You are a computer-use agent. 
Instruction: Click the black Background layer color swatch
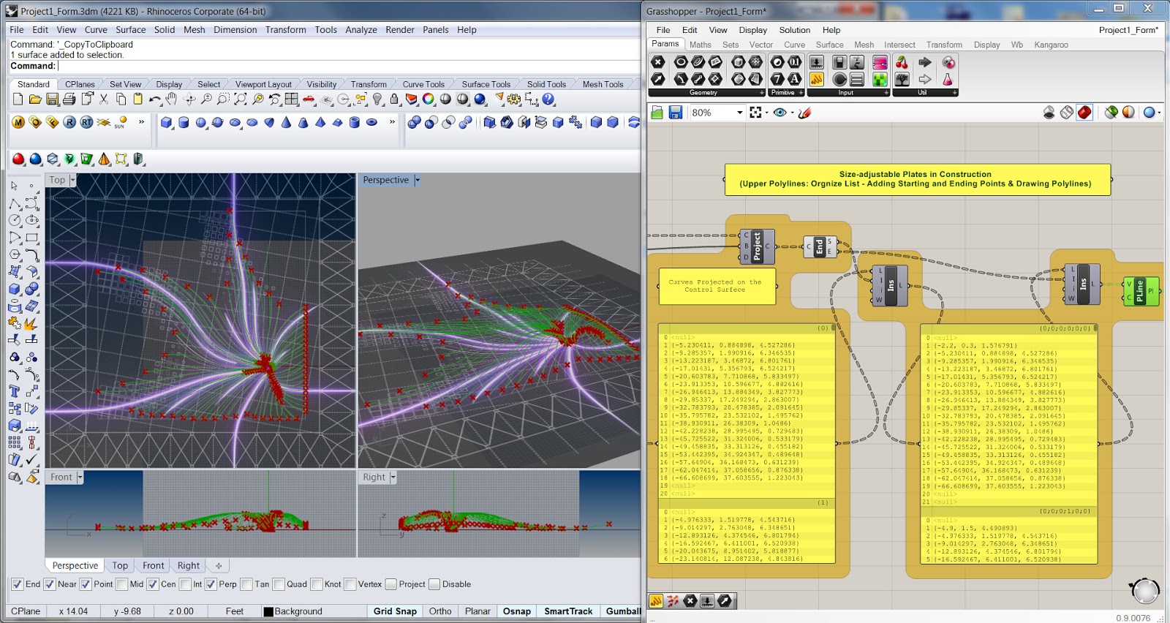pos(268,611)
